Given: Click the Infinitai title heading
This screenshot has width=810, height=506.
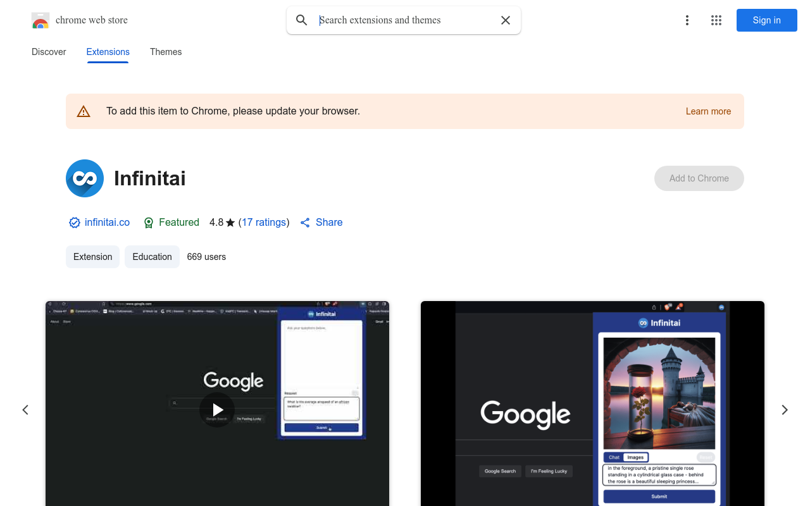Looking at the screenshot, I should (150, 178).
